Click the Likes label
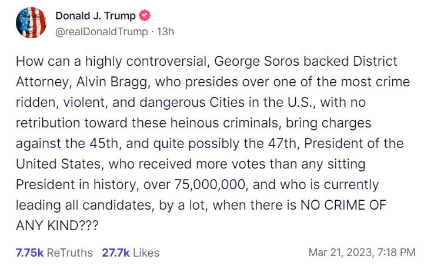 pos(146,252)
